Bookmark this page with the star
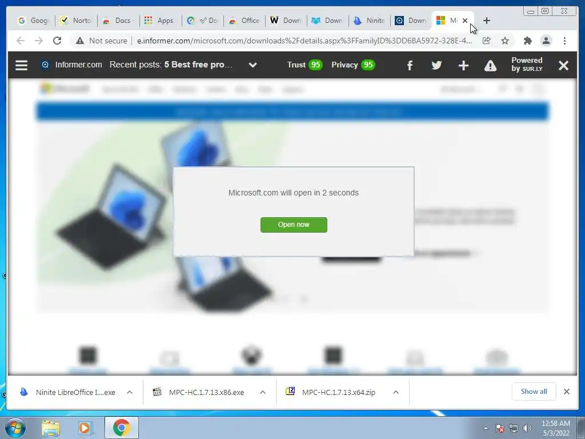 [x=505, y=41]
